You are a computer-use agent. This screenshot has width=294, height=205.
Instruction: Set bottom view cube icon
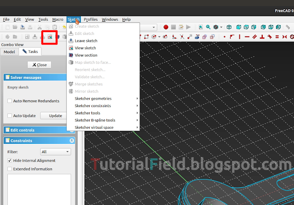(x=271, y=27)
